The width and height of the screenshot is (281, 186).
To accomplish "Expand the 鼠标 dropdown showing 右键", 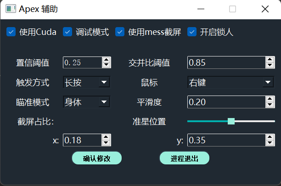I will coord(231,82).
